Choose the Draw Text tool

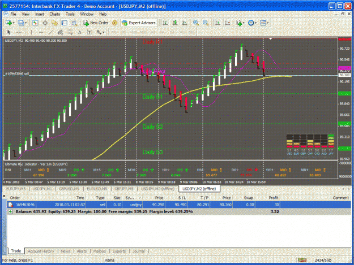click(x=80, y=32)
